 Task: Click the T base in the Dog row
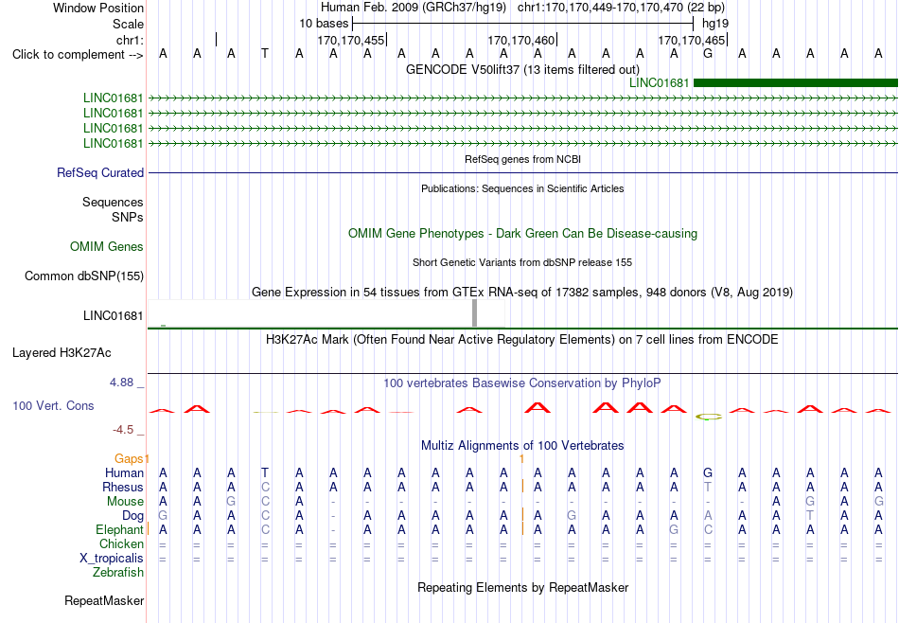pos(810,516)
